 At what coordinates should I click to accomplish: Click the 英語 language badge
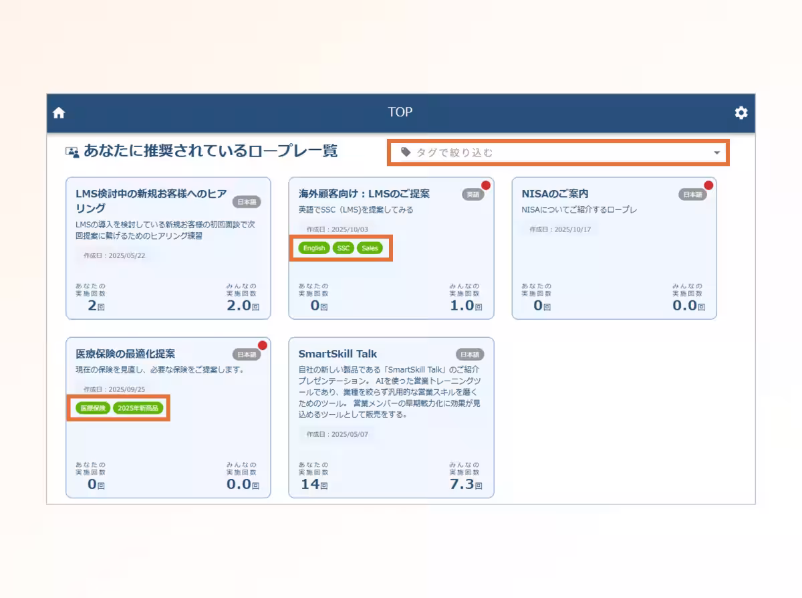473,195
